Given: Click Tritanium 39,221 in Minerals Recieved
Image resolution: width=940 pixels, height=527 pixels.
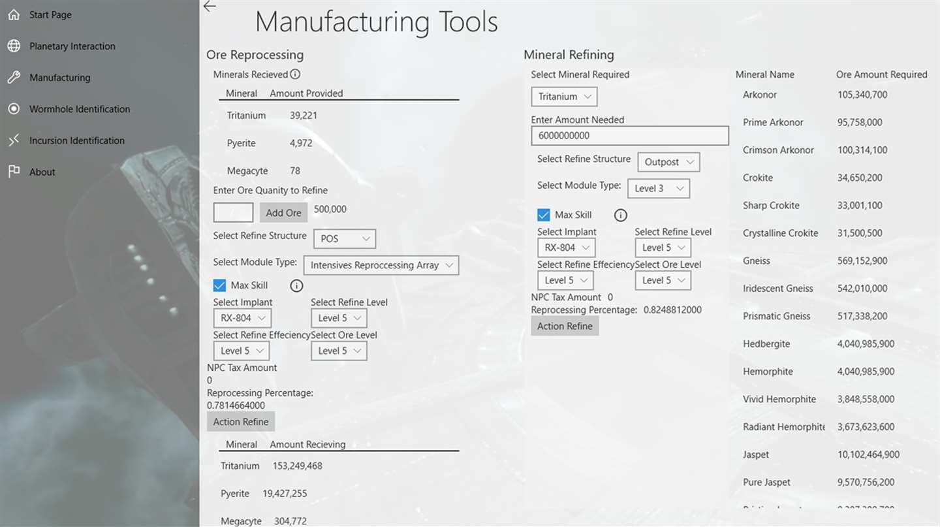Looking at the screenshot, I should 272,116.
